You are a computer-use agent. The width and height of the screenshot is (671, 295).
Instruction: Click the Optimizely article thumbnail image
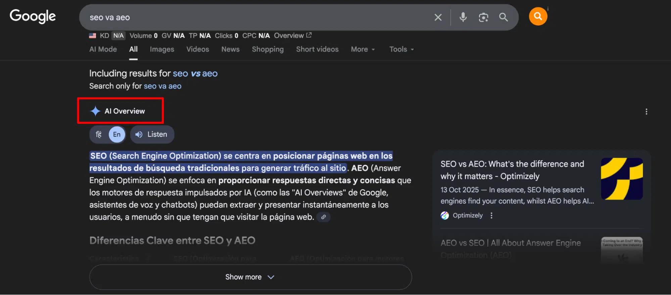(x=622, y=179)
